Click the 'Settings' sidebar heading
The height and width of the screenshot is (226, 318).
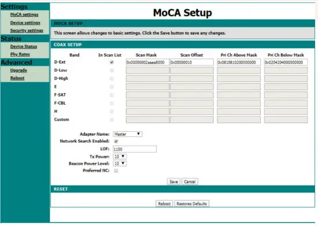(x=14, y=7)
